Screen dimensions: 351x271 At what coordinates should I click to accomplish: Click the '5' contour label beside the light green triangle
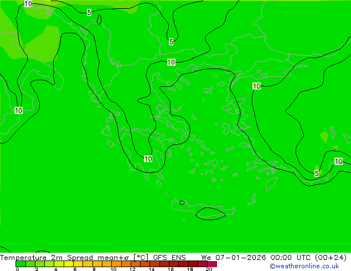(317, 173)
